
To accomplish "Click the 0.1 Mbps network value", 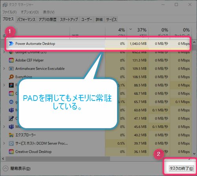I will [182, 102].
